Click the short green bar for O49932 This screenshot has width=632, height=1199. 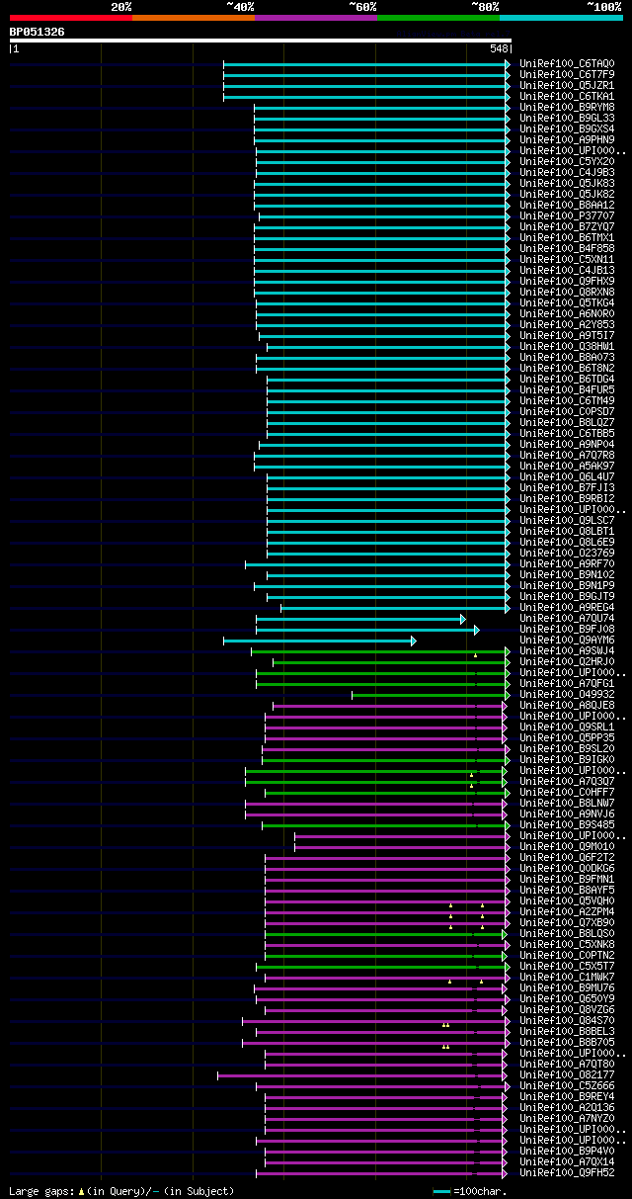(x=431, y=695)
